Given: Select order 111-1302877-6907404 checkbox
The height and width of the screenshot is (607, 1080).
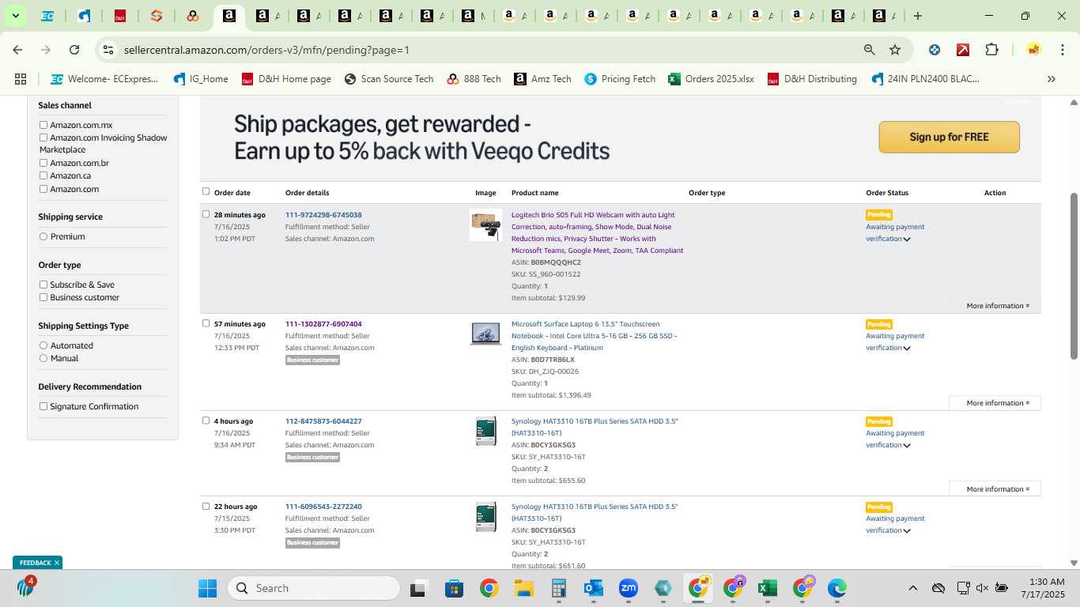Looking at the screenshot, I should pyautogui.click(x=206, y=323).
